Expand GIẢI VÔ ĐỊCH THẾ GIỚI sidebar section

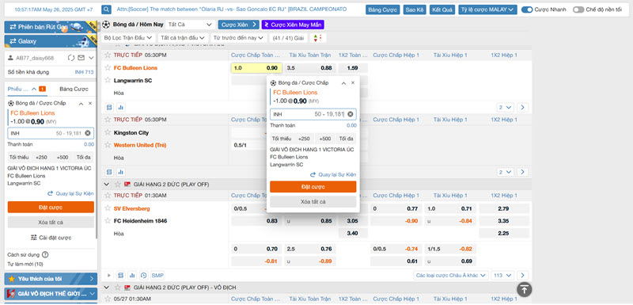pos(51,294)
